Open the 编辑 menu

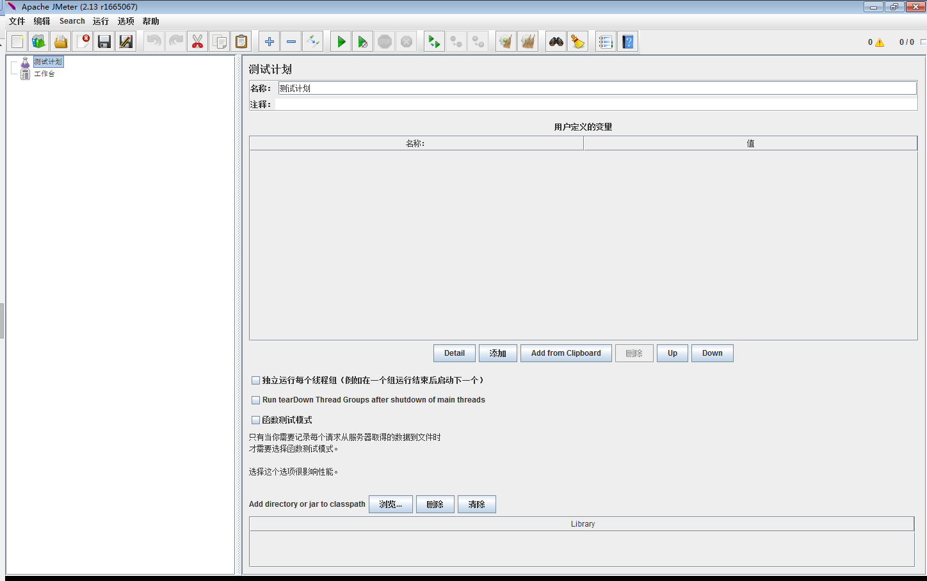pyautogui.click(x=42, y=21)
